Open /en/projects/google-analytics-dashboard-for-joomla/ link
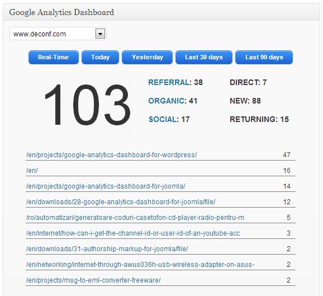 click(106, 186)
